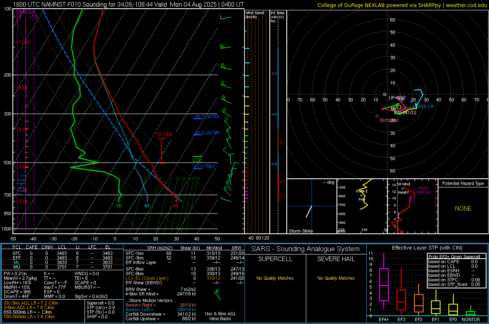This screenshot has width=489, height=324.
Task: Click the SHIP = 0.0 value
Action: pos(97,317)
